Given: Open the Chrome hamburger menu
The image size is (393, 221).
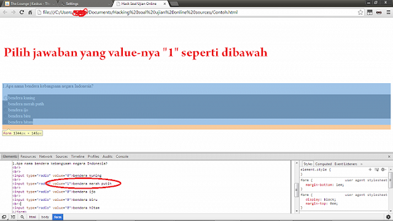Looking at the screenshot, I should pyautogui.click(x=388, y=12).
